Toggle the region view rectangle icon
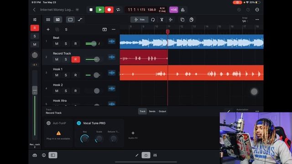The width and height of the screenshot is (292, 164). [x=70, y=20]
